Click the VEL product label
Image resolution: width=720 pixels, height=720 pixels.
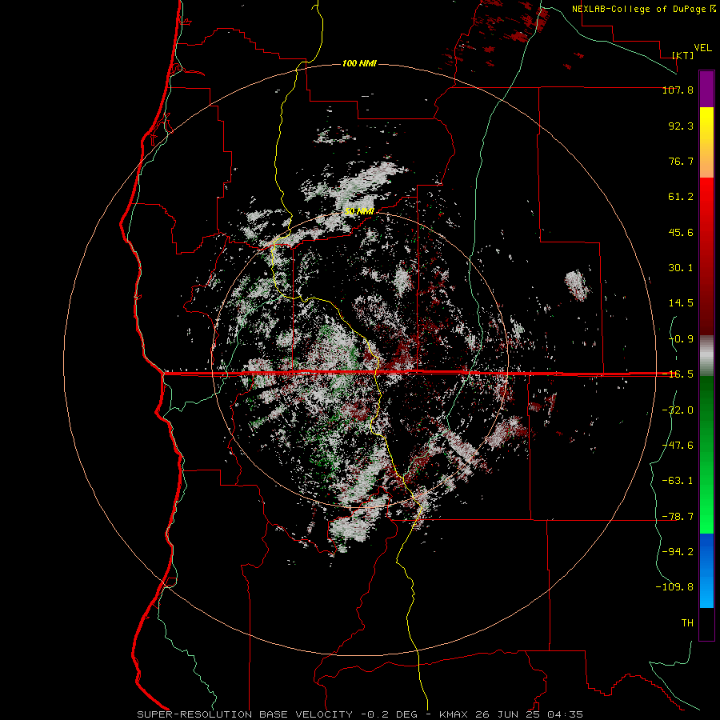[x=702, y=48]
